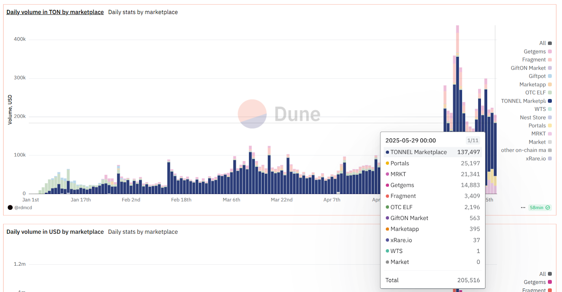This screenshot has width=562, height=292.
Task: Click the Marketapp legend color swatch
Action: tap(550, 85)
